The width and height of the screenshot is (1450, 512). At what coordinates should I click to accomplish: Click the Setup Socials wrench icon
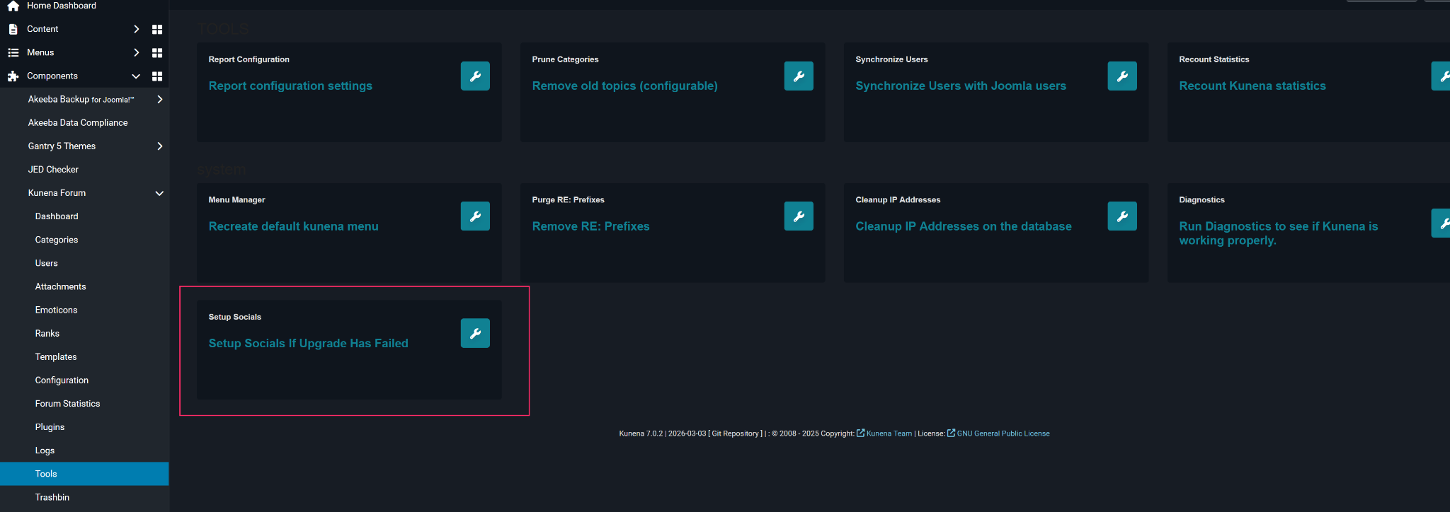click(x=475, y=333)
